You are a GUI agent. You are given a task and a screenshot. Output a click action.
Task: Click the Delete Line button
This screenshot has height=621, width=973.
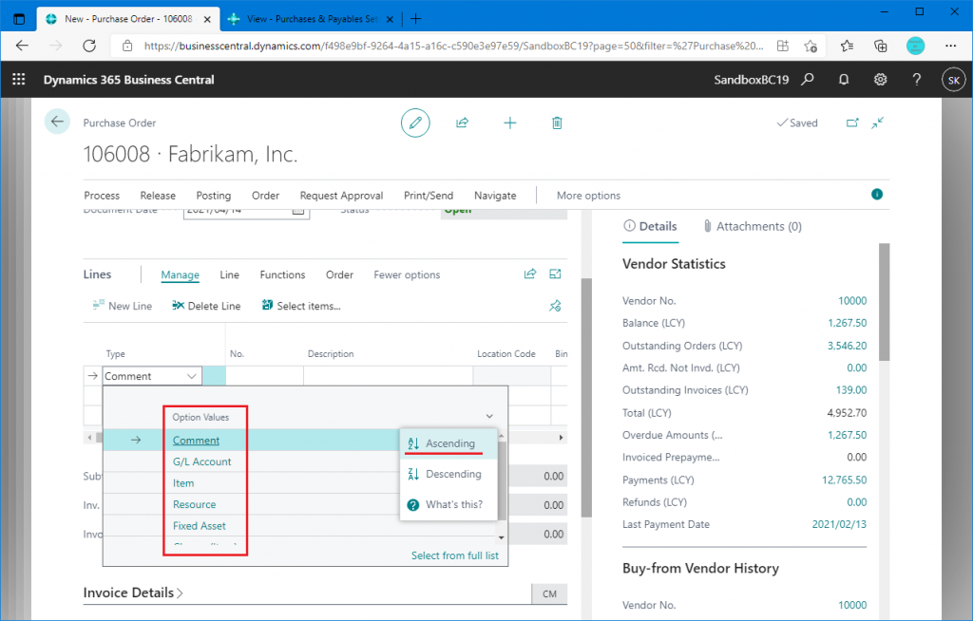[206, 306]
